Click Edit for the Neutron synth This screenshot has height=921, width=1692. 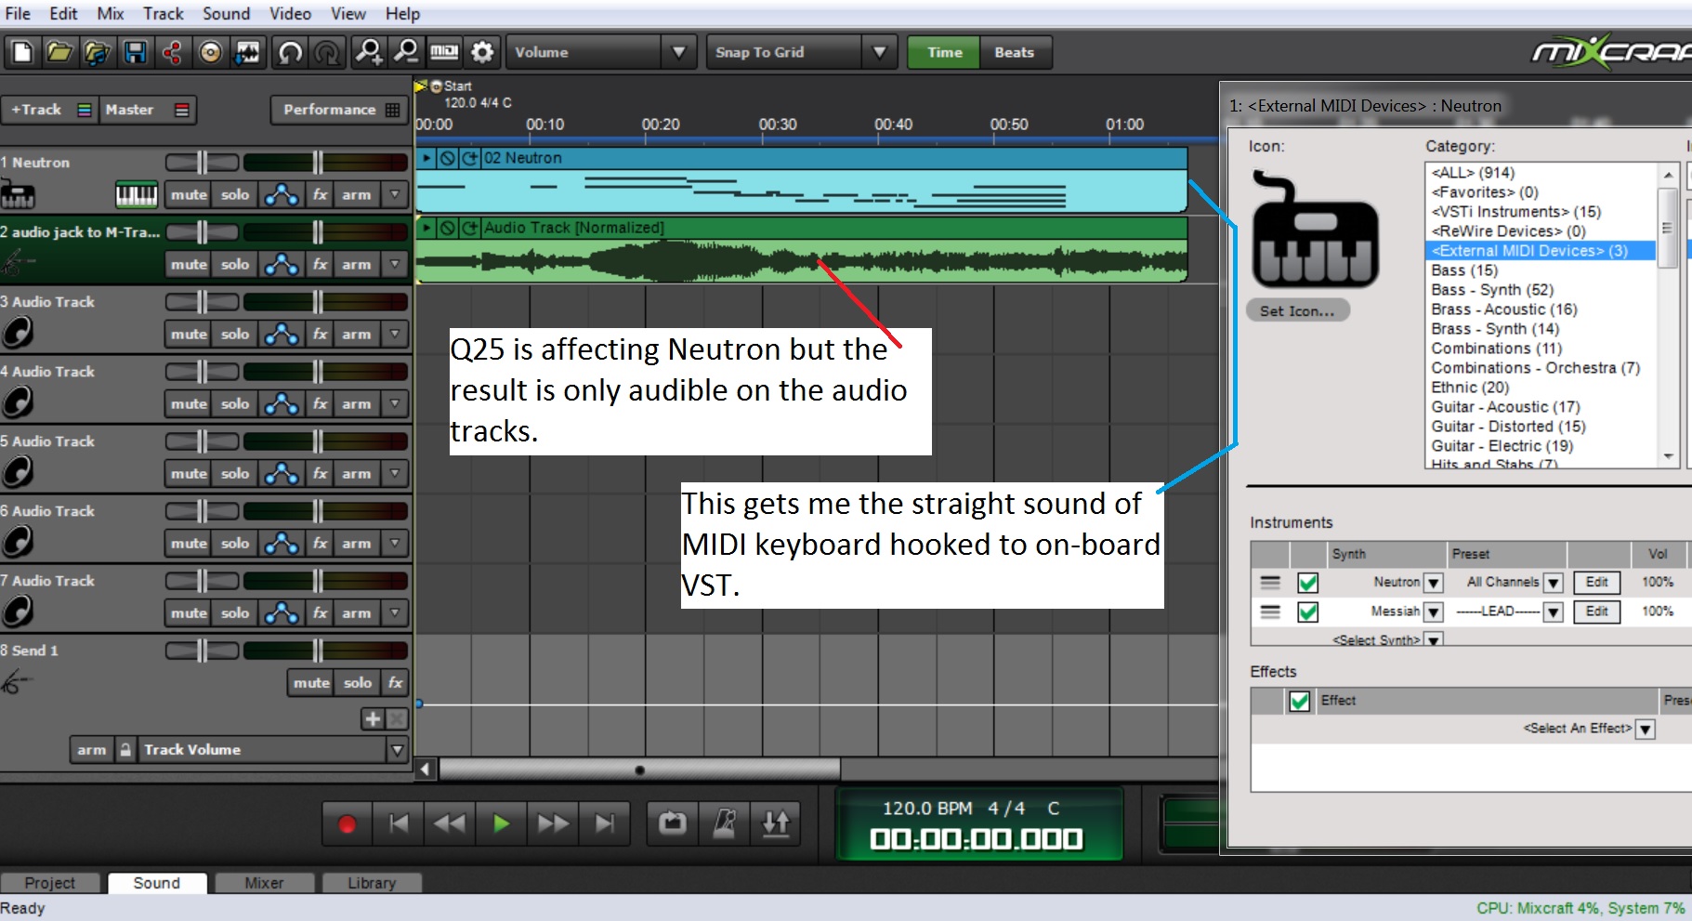pyautogui.click(x=1596, y=583)
